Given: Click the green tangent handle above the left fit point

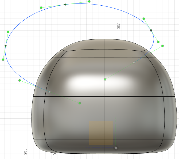Looking at the screenshot, I should (8, 32).
